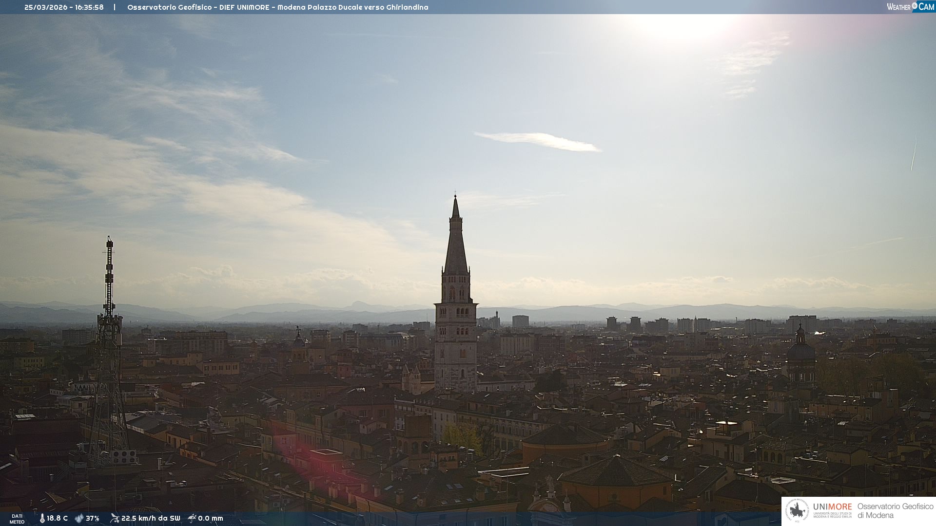Click the Osservatorio Geofisico title text
936x526 pixels.
coord(169,7)
